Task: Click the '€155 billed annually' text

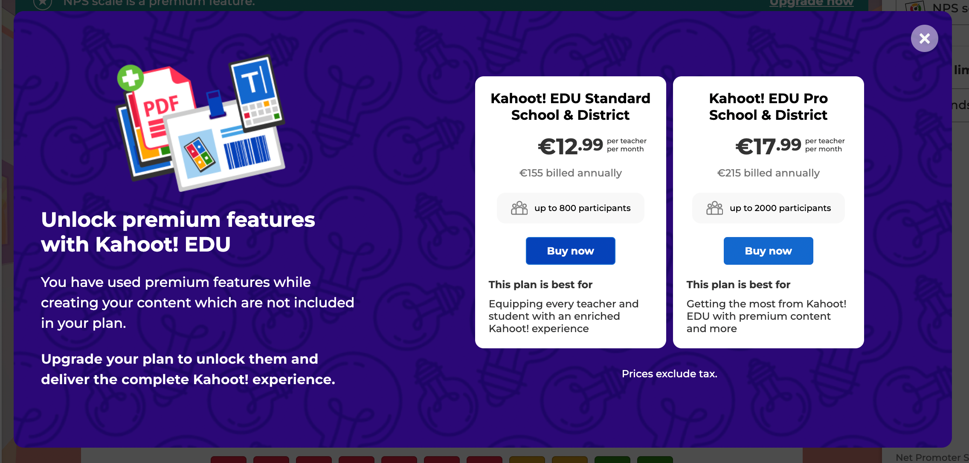Action: tap(570, 173)
